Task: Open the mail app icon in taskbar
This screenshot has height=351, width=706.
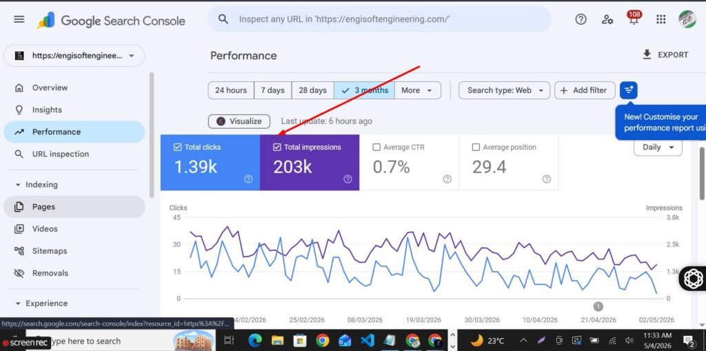Action: point(345,340)
